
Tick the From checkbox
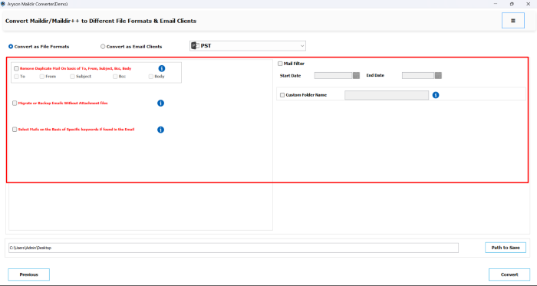pos(41,77)
